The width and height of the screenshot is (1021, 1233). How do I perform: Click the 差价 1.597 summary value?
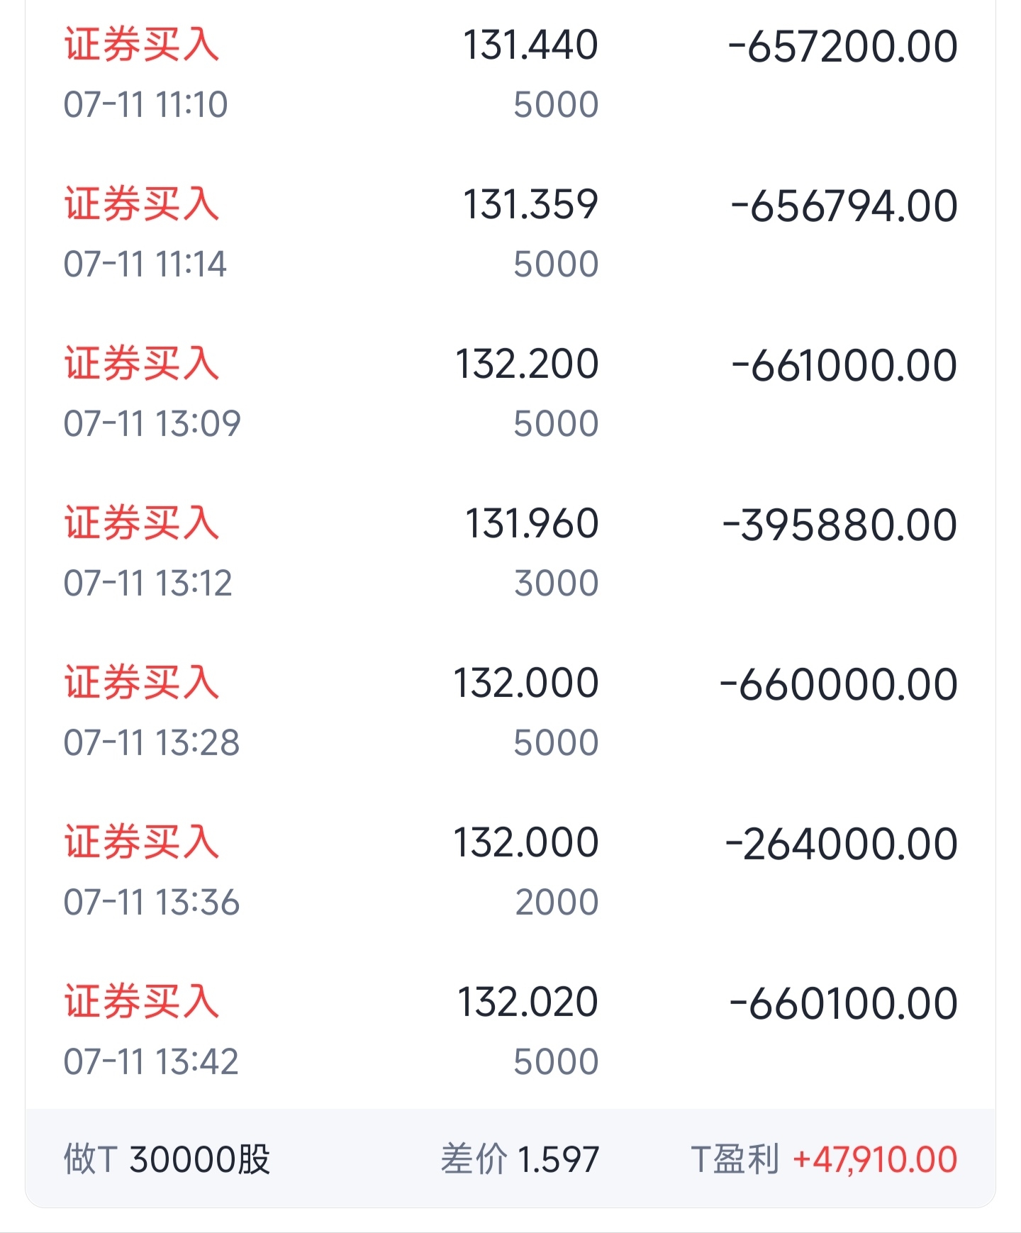(520, 1160)
